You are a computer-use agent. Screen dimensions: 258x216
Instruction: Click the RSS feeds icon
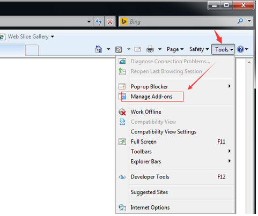click(119, 49)
